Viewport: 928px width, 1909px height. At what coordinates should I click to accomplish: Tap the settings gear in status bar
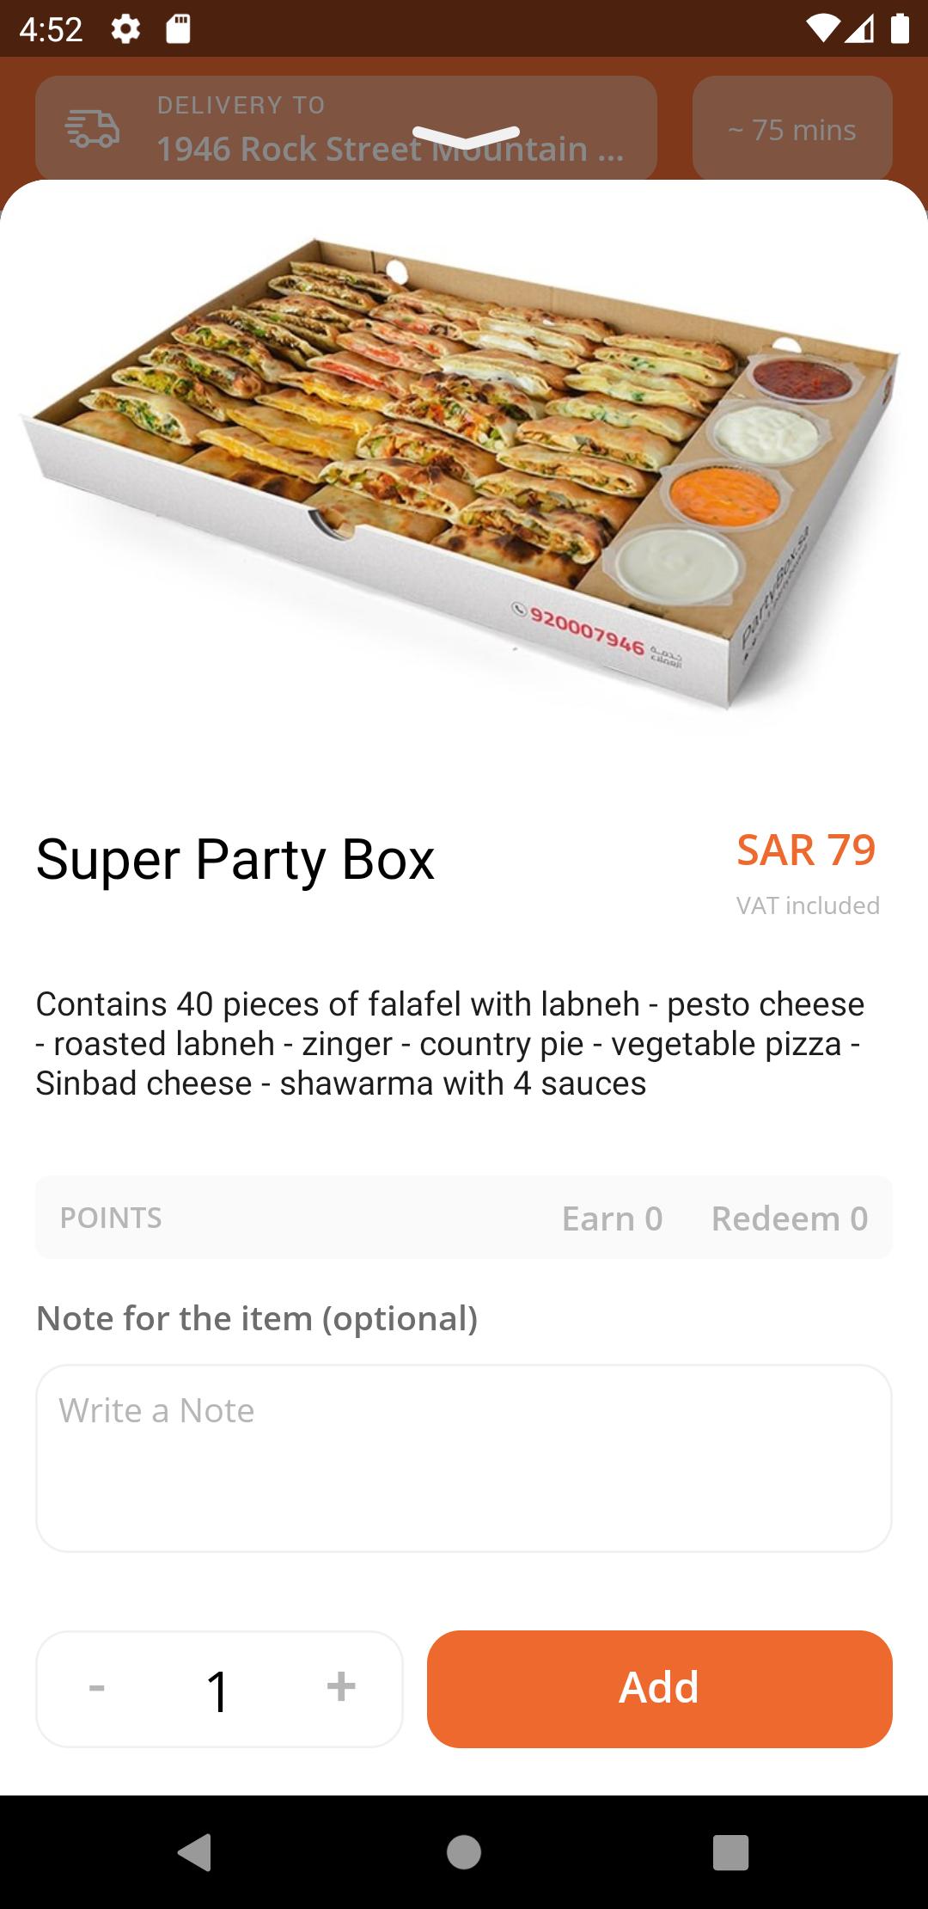[125, 29]
